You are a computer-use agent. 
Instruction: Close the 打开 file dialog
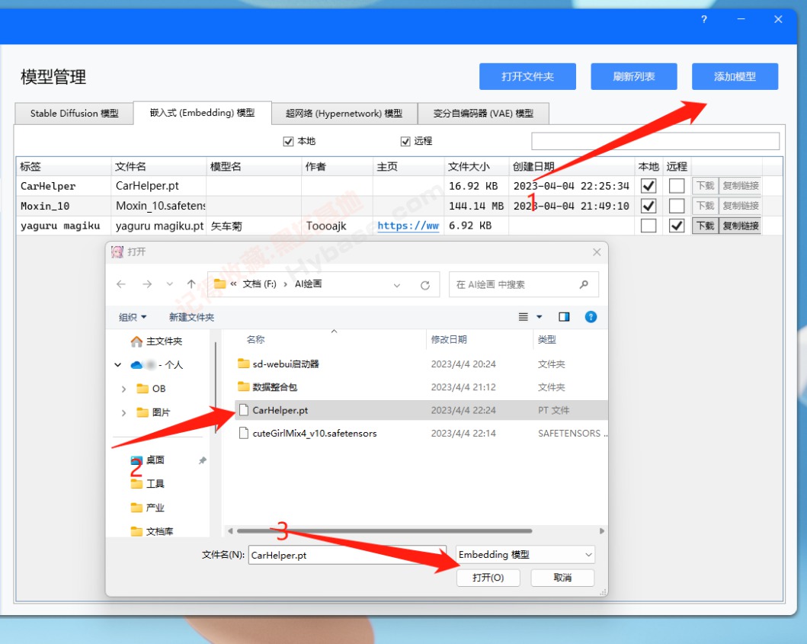pyautogui.click(x=597, y=252)
